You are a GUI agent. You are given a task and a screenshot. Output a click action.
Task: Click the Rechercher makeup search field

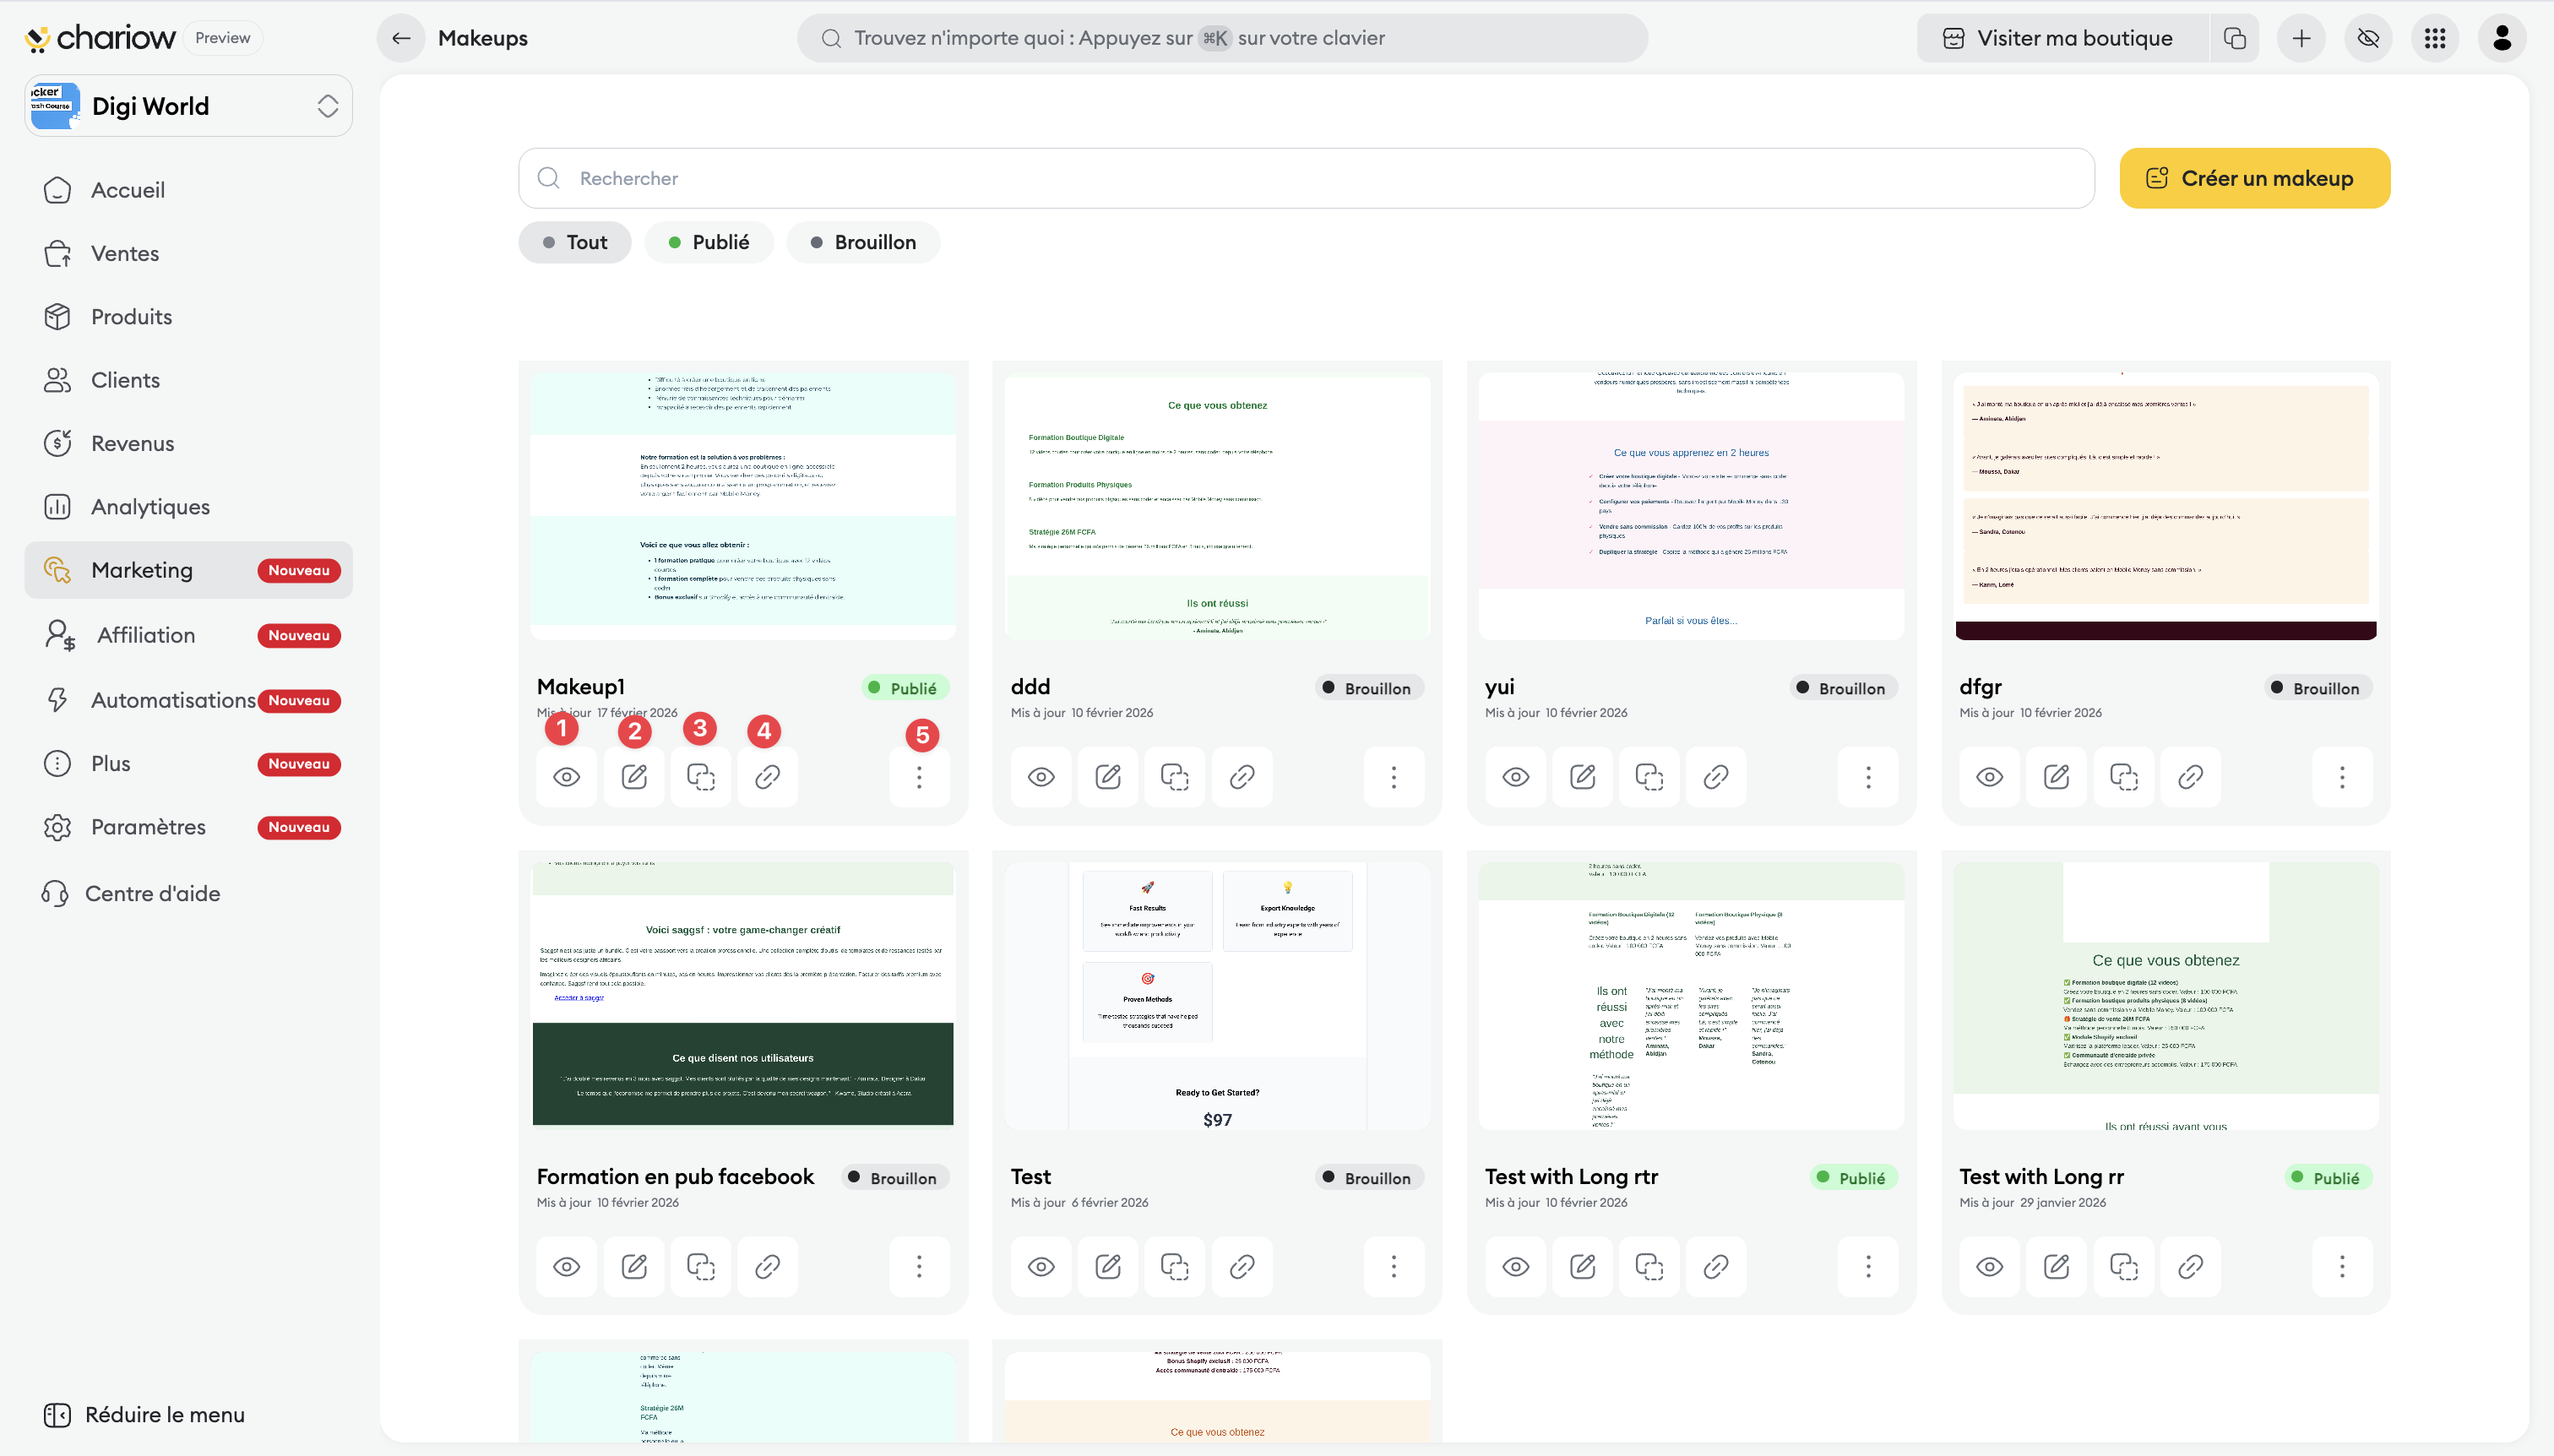[1305, 178]
